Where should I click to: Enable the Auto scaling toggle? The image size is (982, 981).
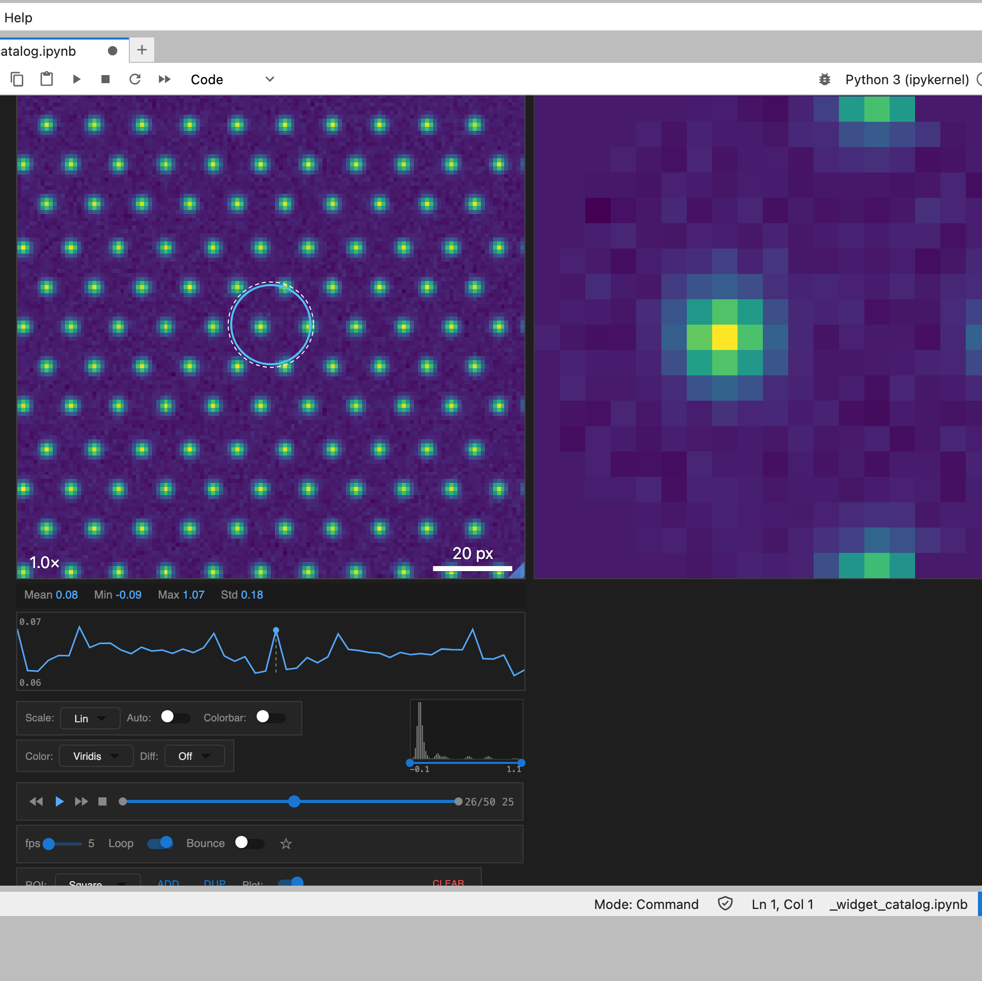tap(176, 717)
